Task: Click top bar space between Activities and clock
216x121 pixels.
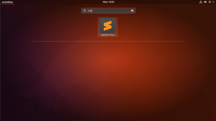Action: coord(56,2)
